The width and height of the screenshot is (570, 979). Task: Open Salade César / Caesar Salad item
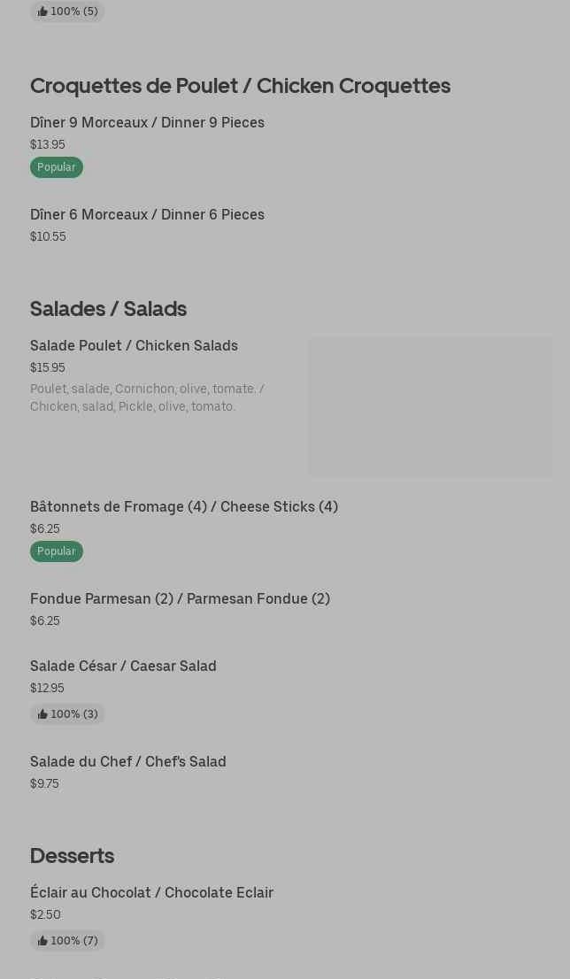click(123, 667)
